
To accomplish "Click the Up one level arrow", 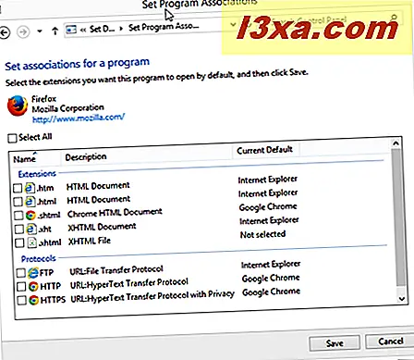I will click(x=55, y=31).
